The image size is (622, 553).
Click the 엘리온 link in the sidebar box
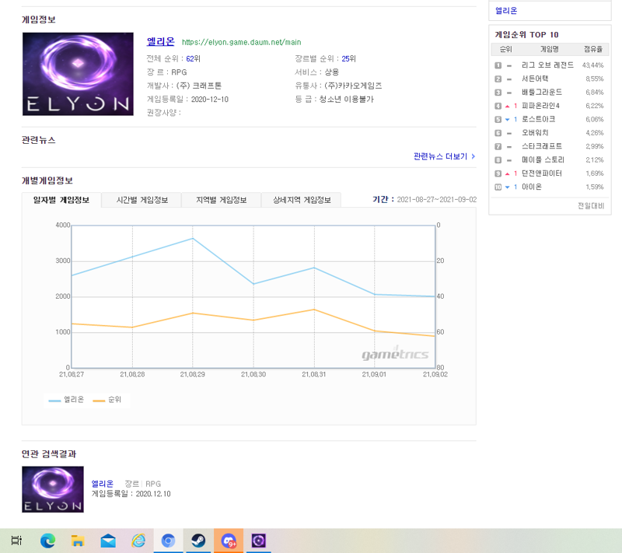pyautogui.click(x=506, y=11)
